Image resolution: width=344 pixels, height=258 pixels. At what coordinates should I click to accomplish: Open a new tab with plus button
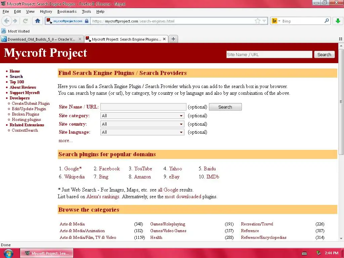[x=173, y=39]
